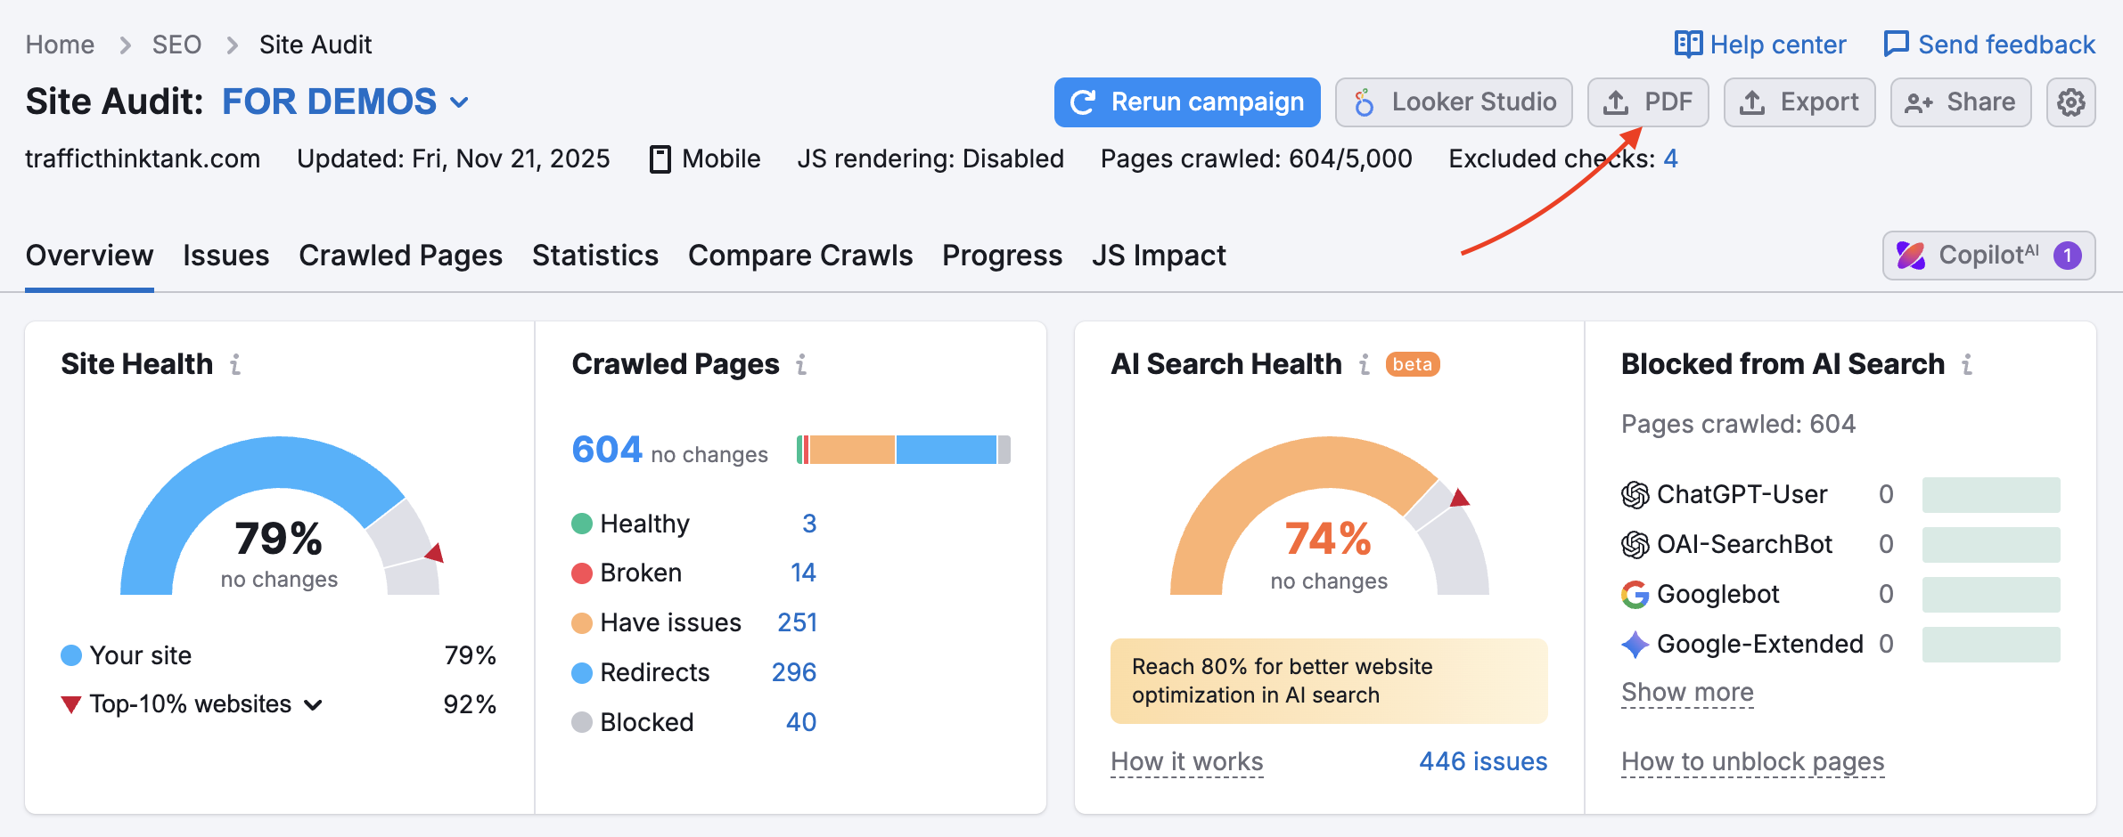This screenshot has height=837, width=2123.
Task: Click the 296 Redirects count
Action: click(794, 672)
